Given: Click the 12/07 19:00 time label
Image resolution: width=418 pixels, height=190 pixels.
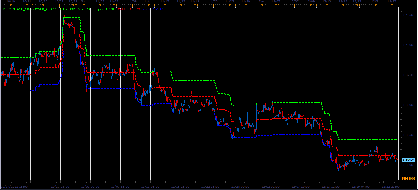Looking at the screenshot, I should pos(300,187).
